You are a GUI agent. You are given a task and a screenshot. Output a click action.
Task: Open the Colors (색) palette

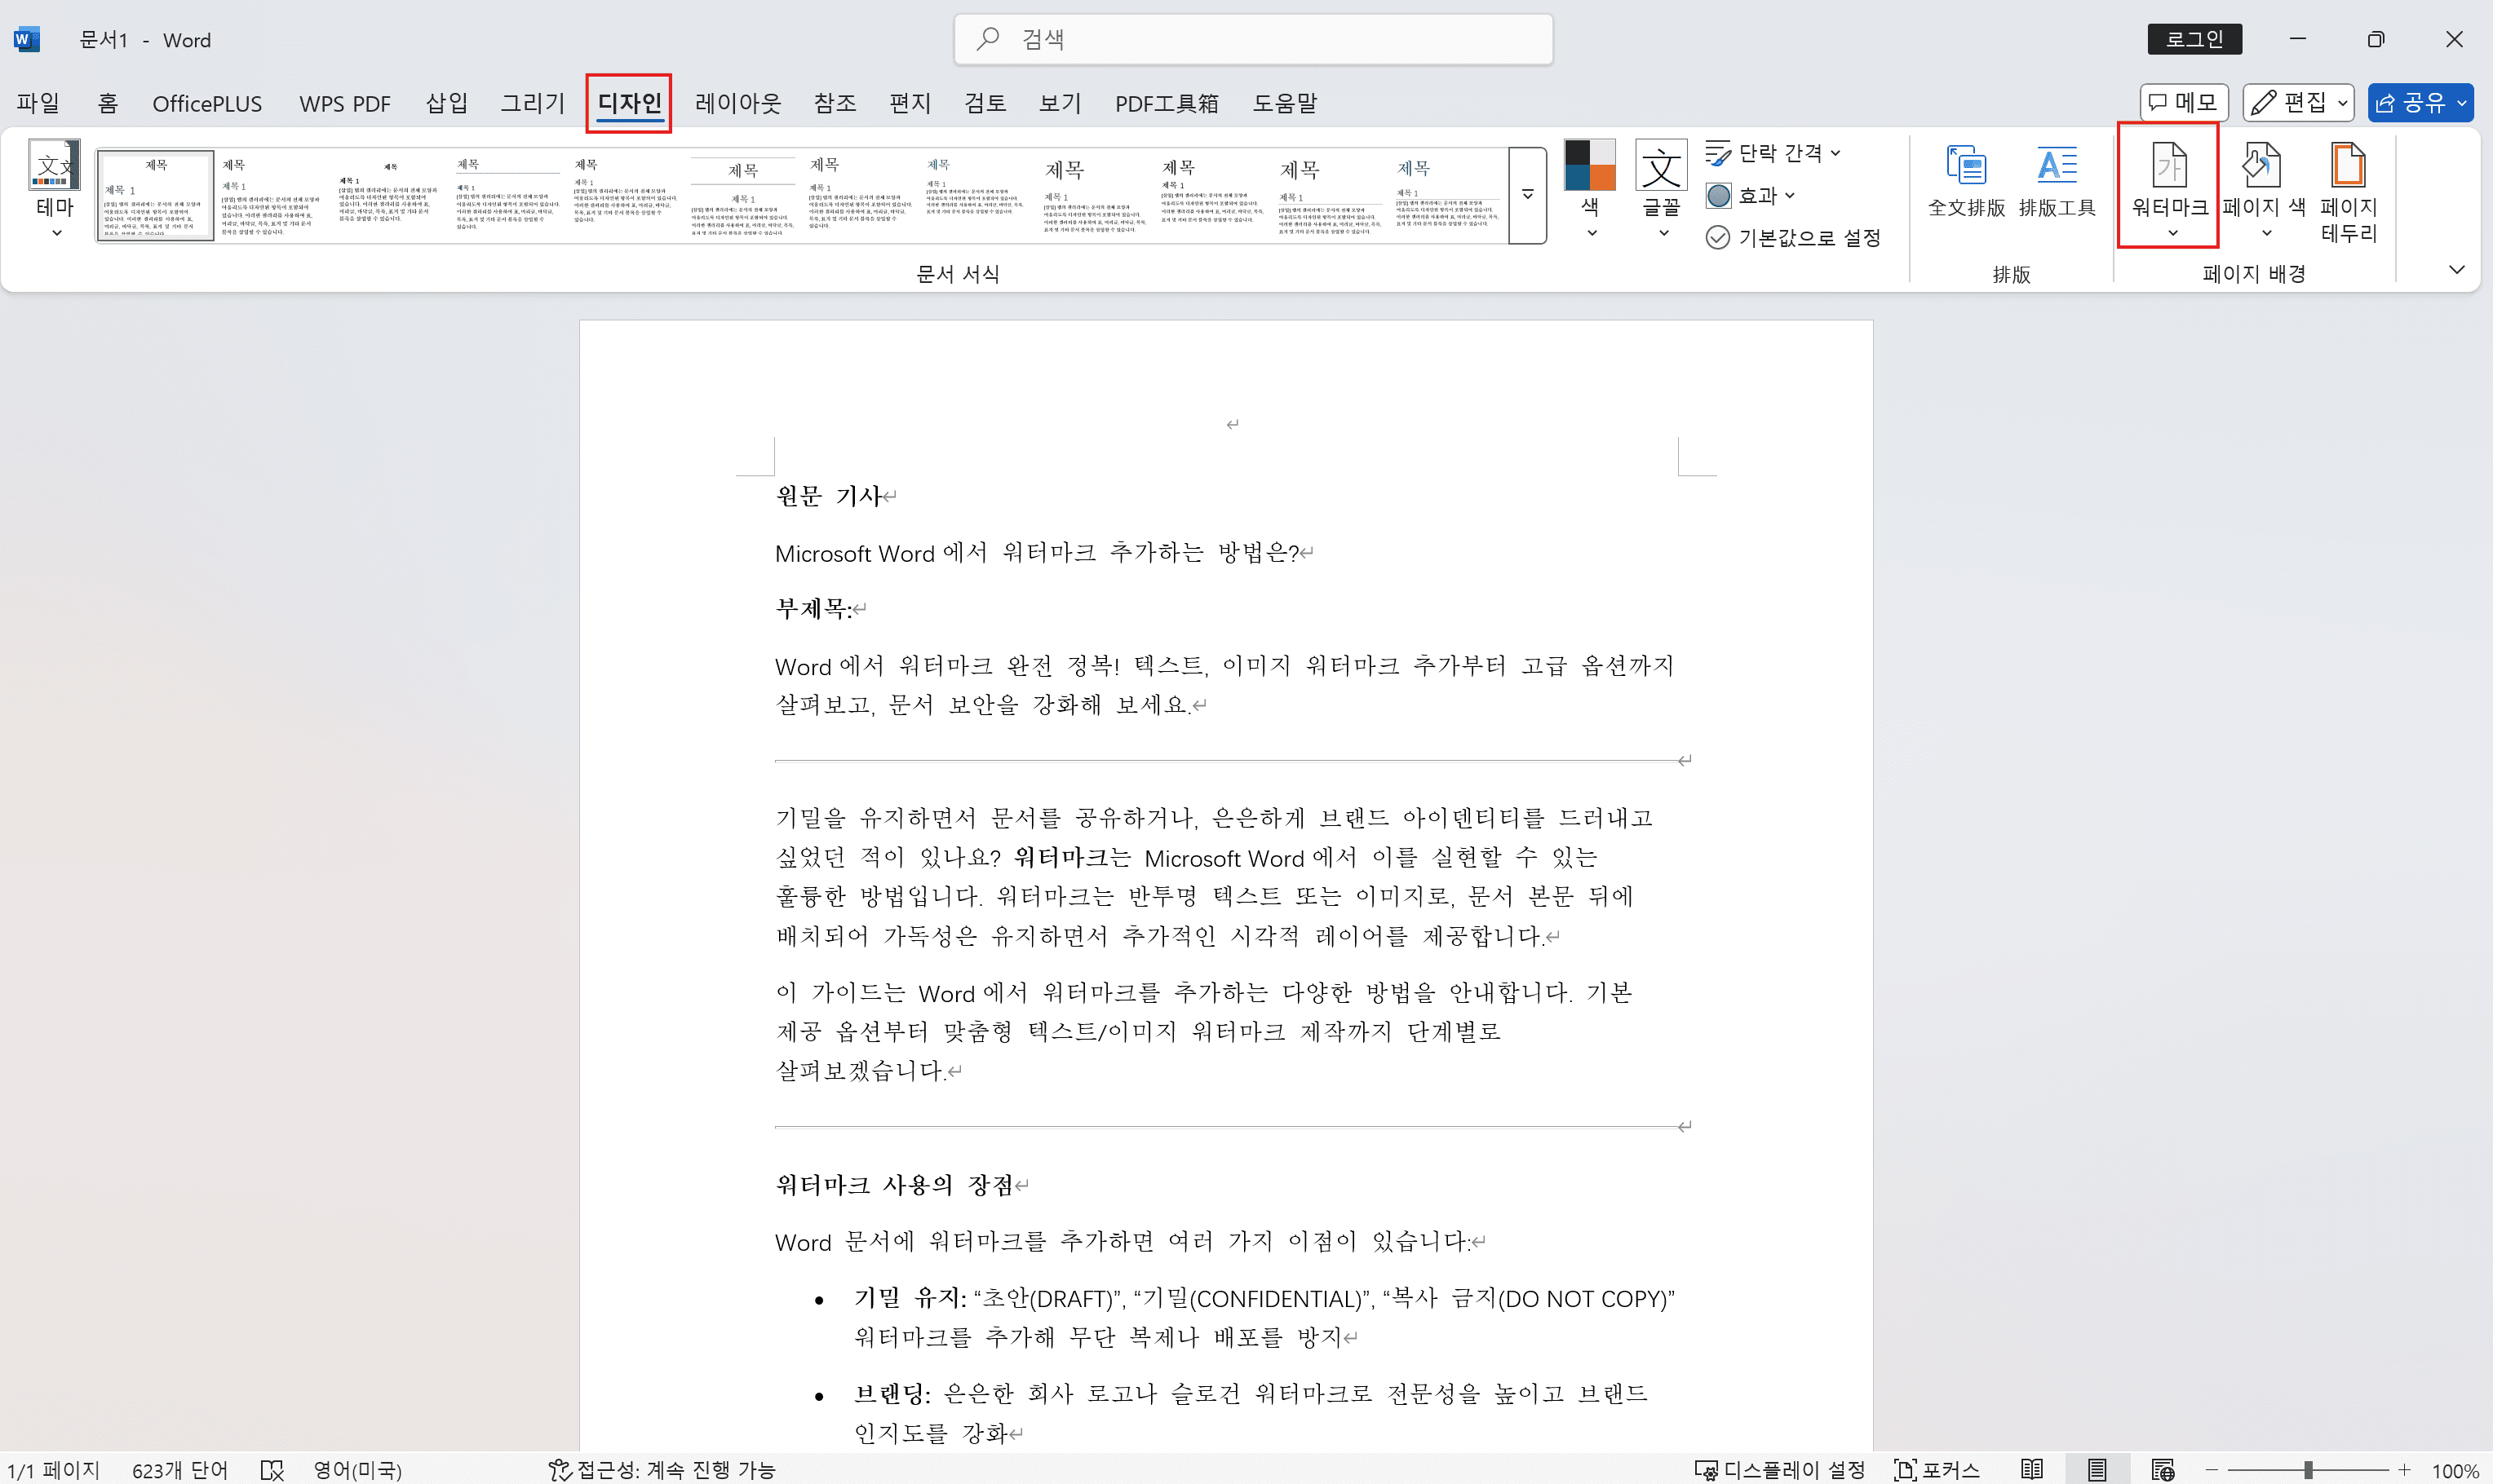[x=1590, y=190]
